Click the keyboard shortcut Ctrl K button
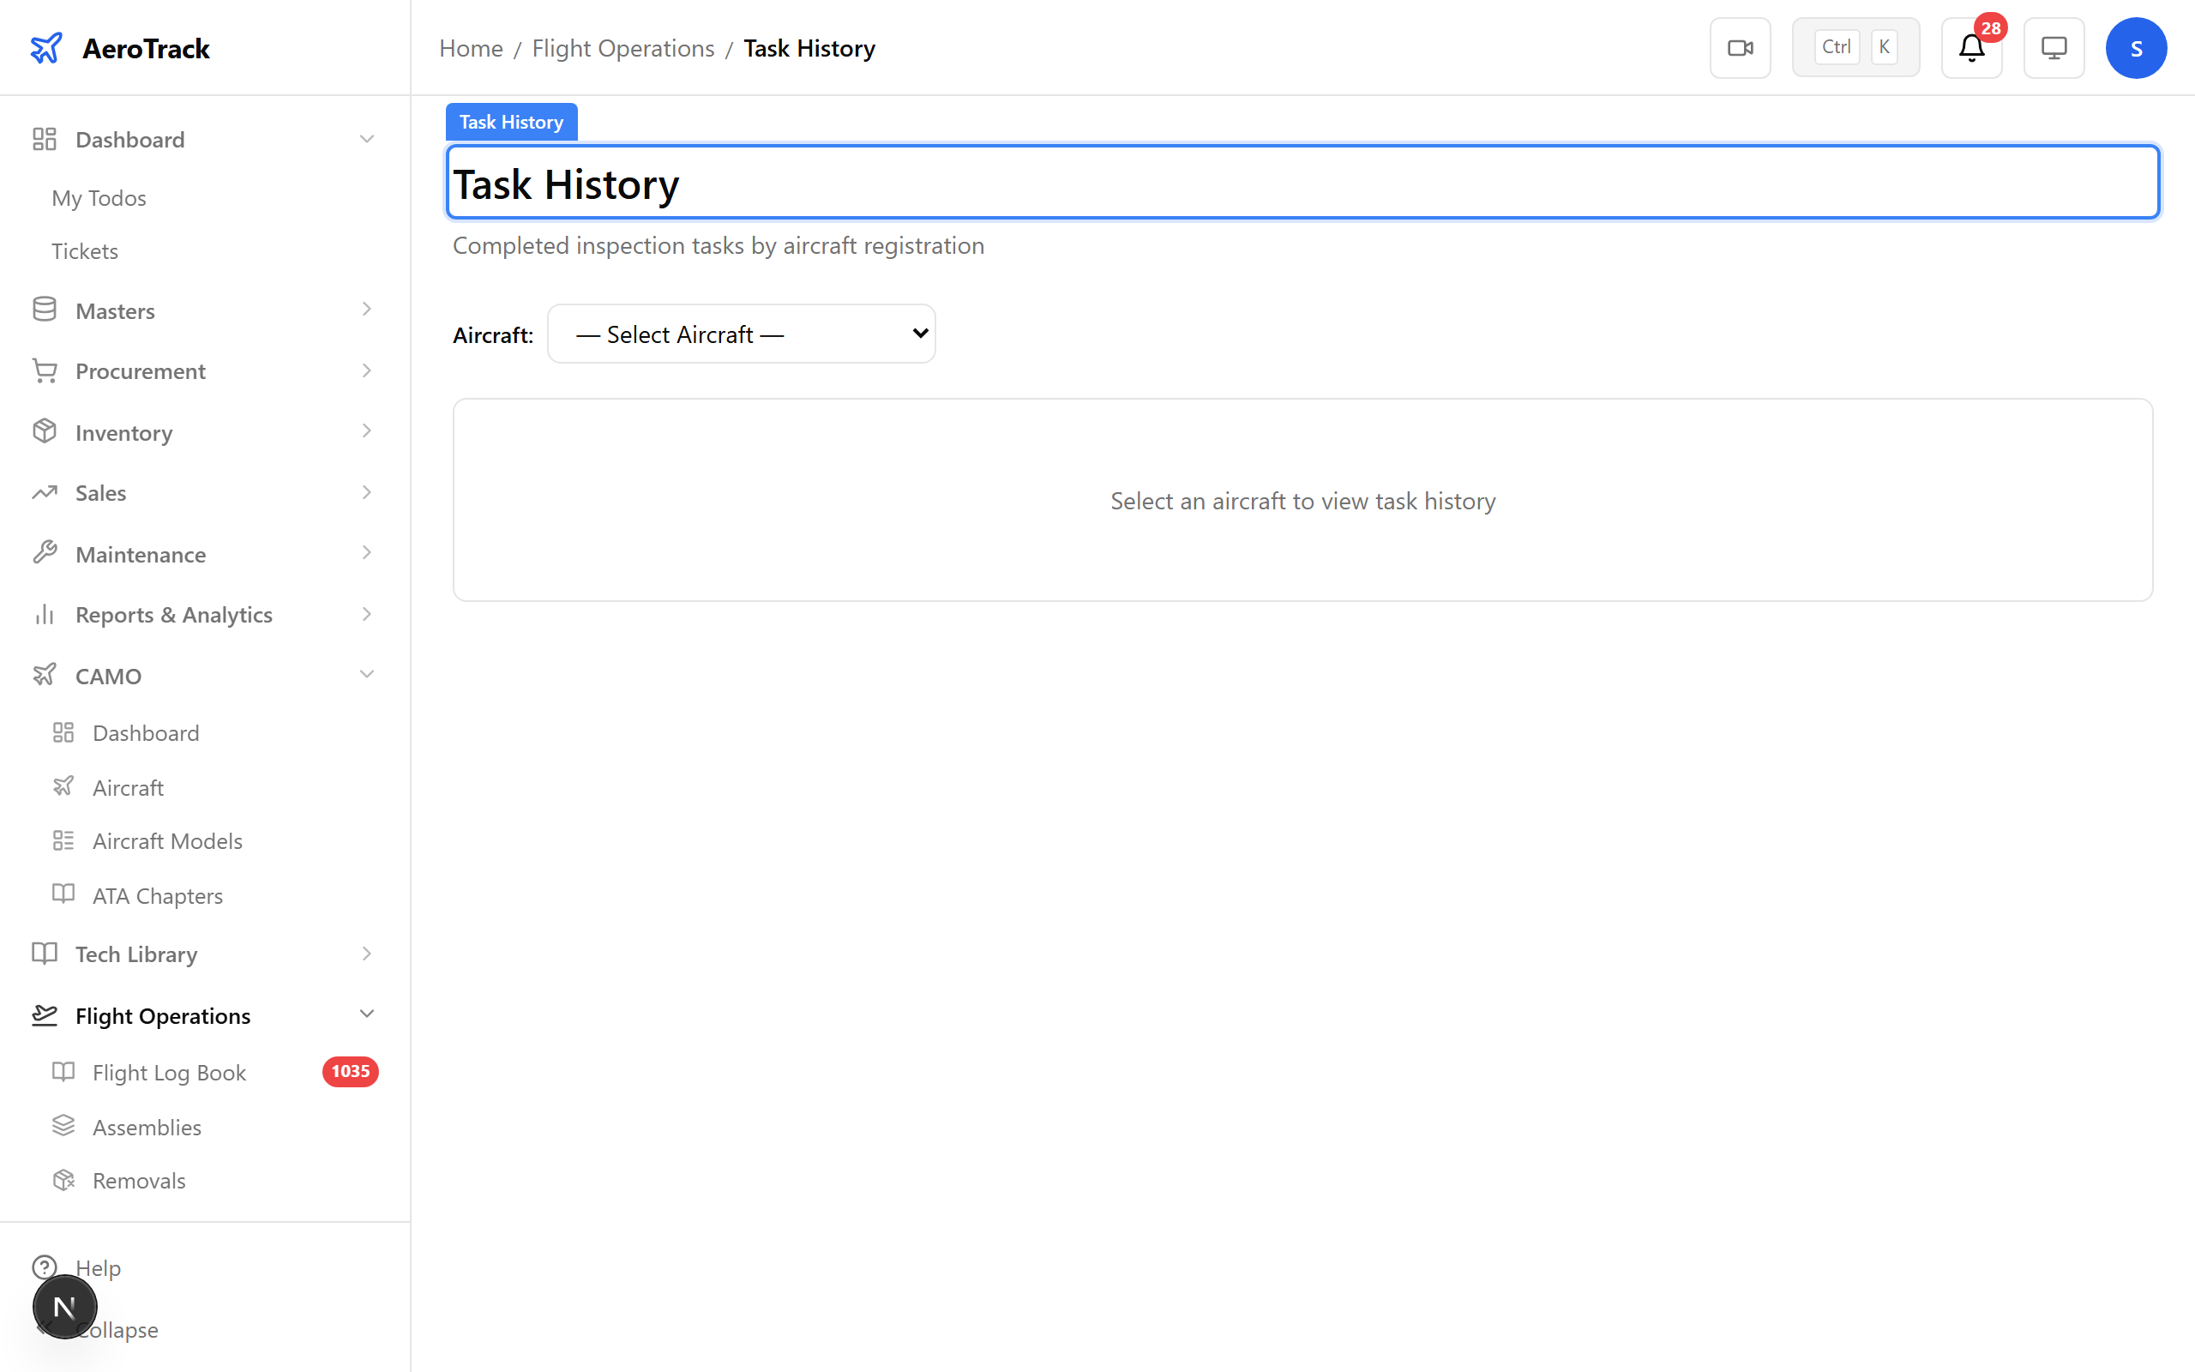The height and width of the screenshot is (1372, 2195). [1855, 46]
